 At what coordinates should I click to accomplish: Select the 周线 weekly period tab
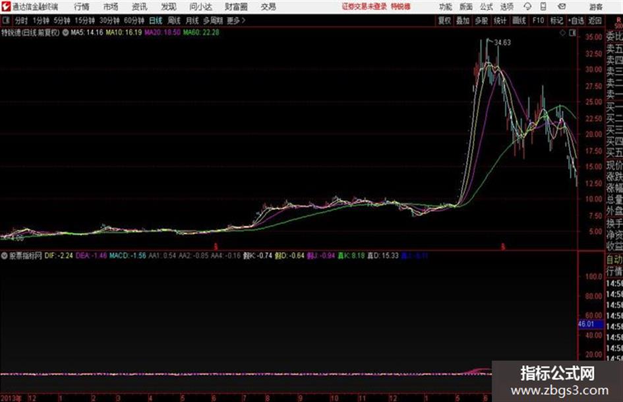(x=174, y=20)
